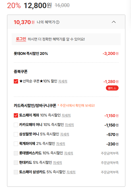This screenshot has width=131, height=190.
Task: Check the 카카오페이 머니 10% 즉시할인 checkbox
Action: (x=16, y=125)
